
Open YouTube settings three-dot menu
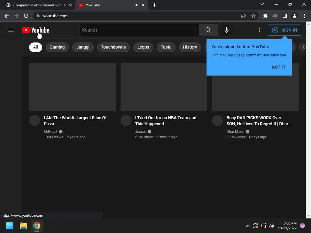coord(259,30)
